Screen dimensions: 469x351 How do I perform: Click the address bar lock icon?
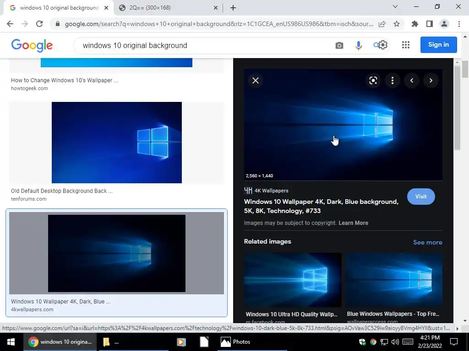click(x=58, y=24)
